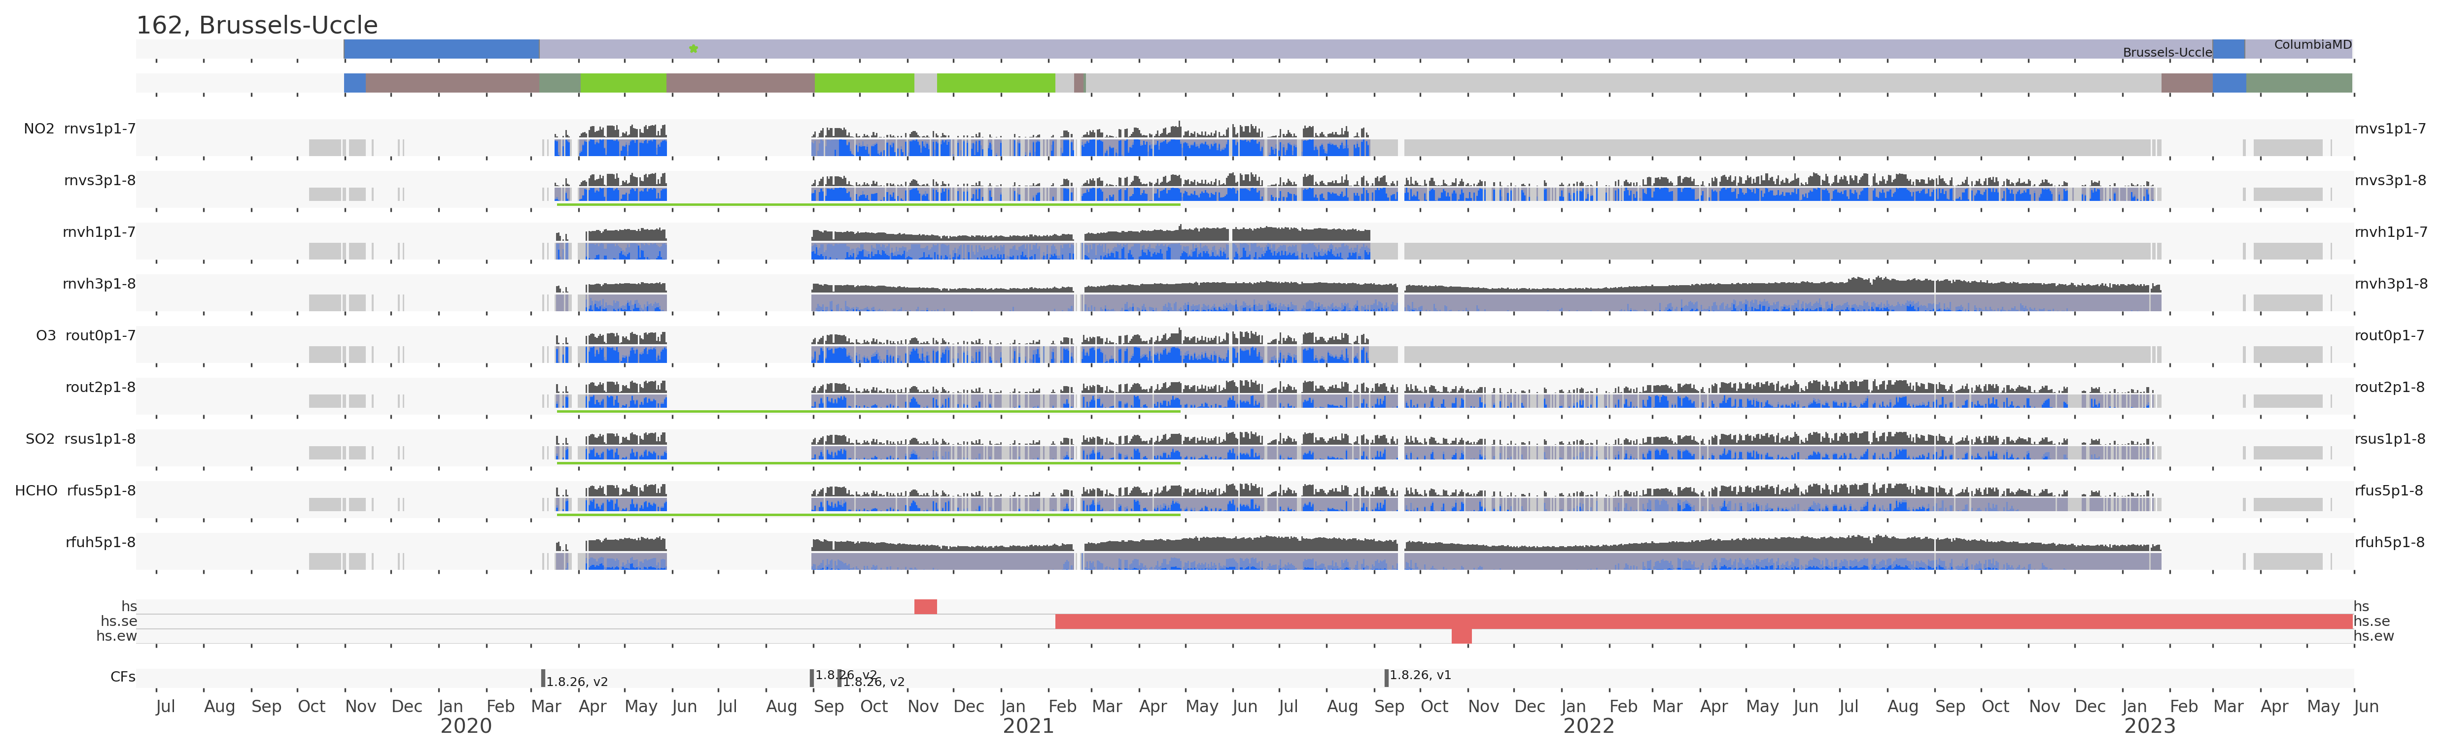The image size is (2443, 752).
Task: Click the green star marker in top bar
Action: tap(693, 48)
